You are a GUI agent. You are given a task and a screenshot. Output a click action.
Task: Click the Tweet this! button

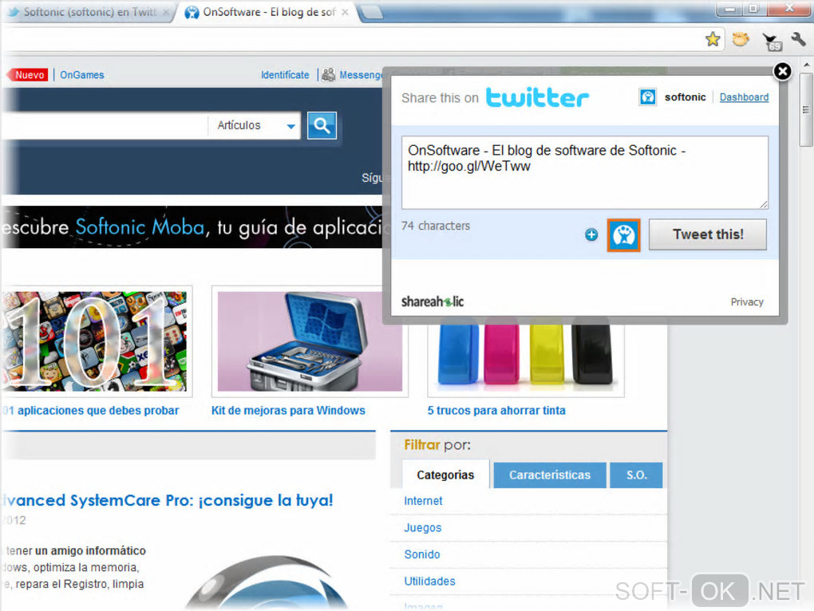pyautogui.click(x=708, y=235)
